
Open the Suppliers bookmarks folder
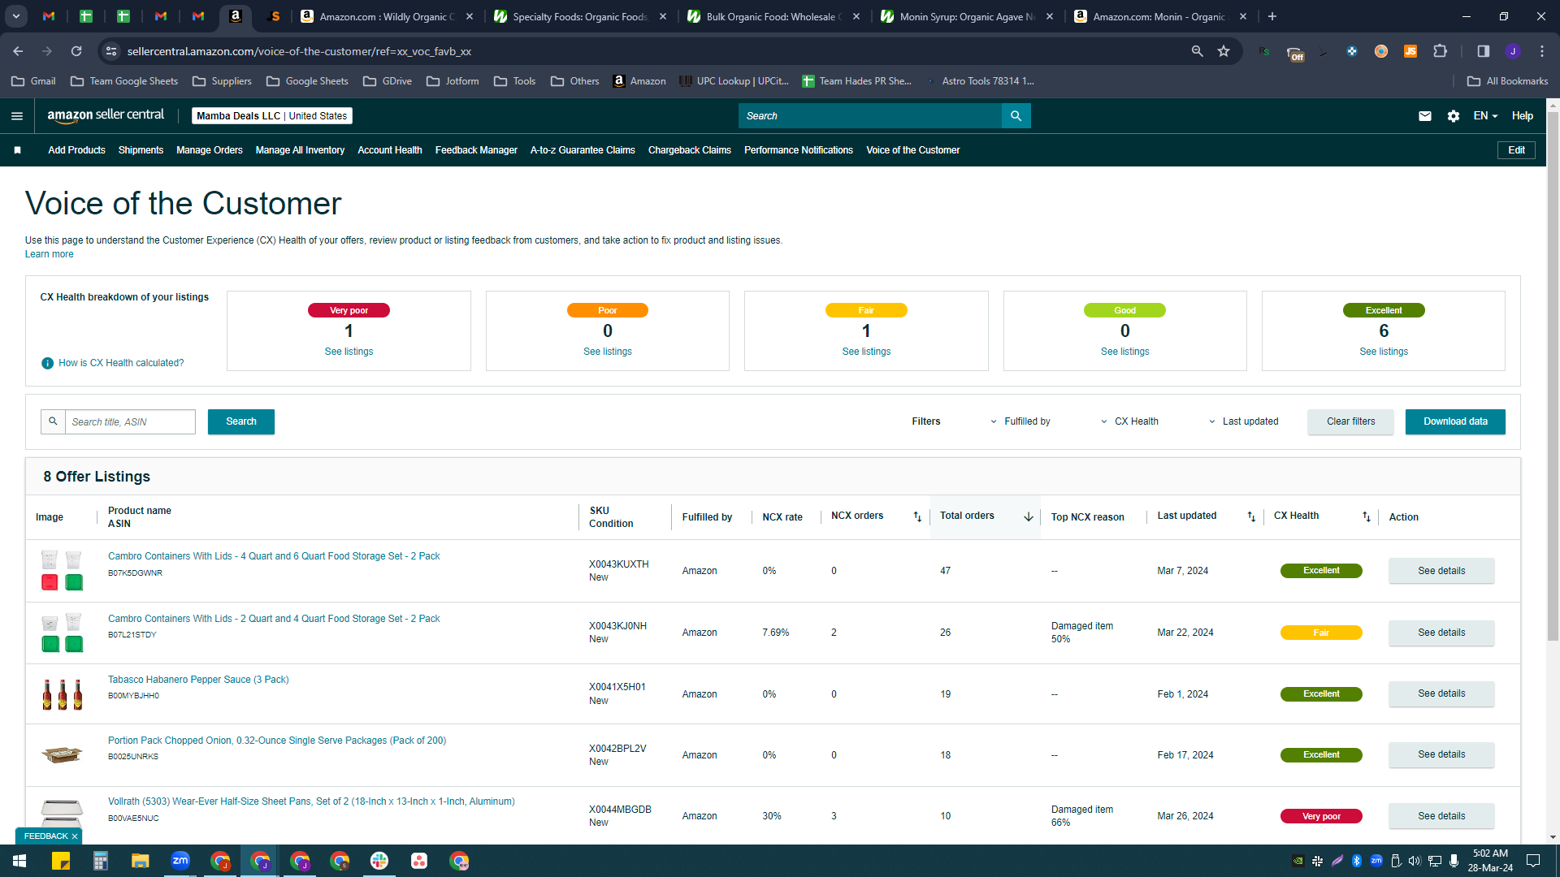(x=222, y=81)
